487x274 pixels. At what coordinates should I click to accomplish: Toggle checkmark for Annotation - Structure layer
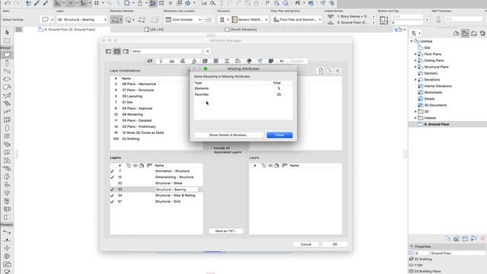click(x=112, y=171)
